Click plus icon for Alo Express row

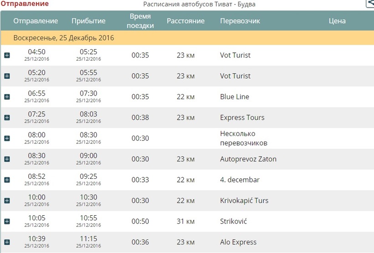point(7,242)
